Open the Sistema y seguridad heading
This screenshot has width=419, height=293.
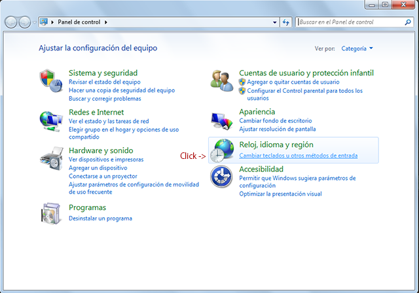(103, 73)
